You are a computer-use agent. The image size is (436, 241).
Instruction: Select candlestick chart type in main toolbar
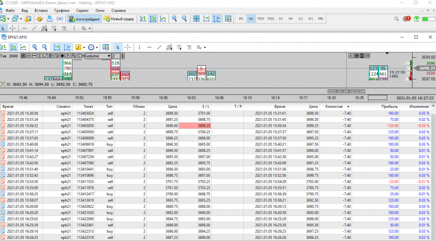153,18
